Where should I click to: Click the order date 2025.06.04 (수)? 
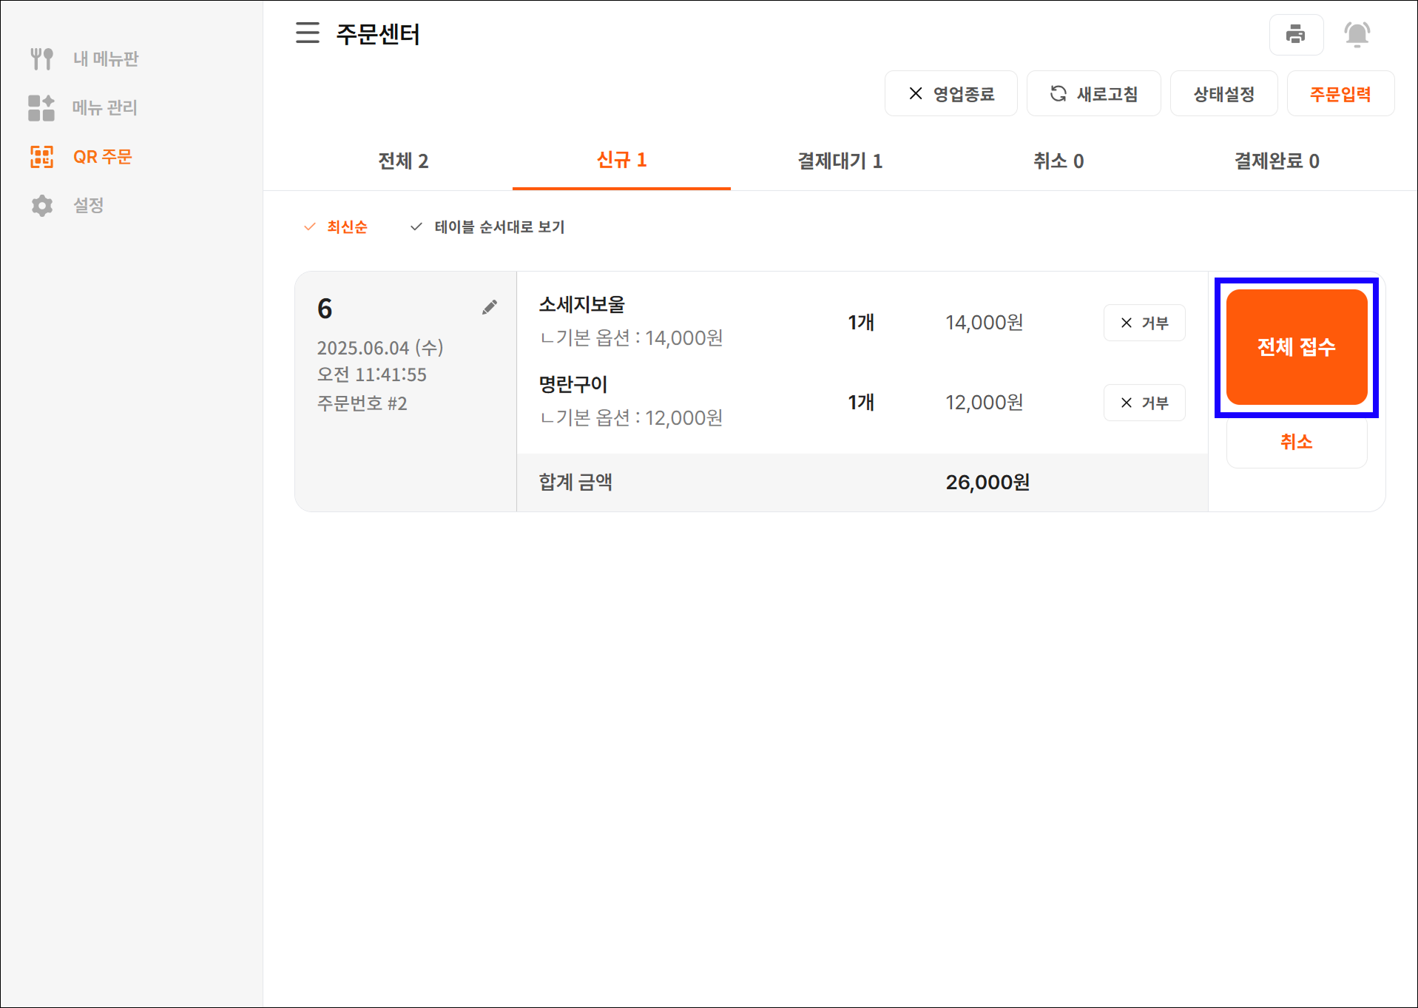pos(380,348)
